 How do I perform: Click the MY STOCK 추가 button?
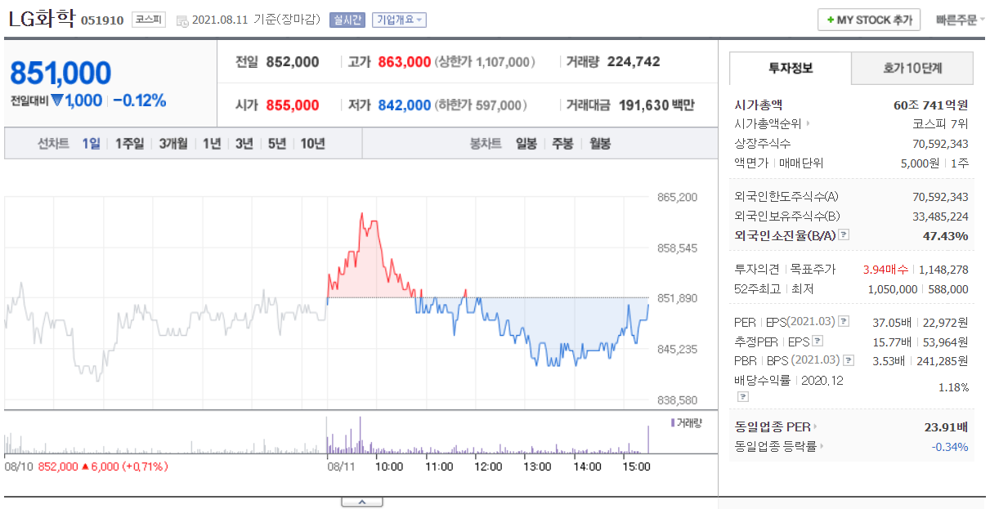pos(869,20)
